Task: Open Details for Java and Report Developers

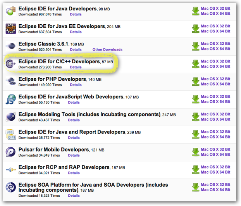Action: 74,138
